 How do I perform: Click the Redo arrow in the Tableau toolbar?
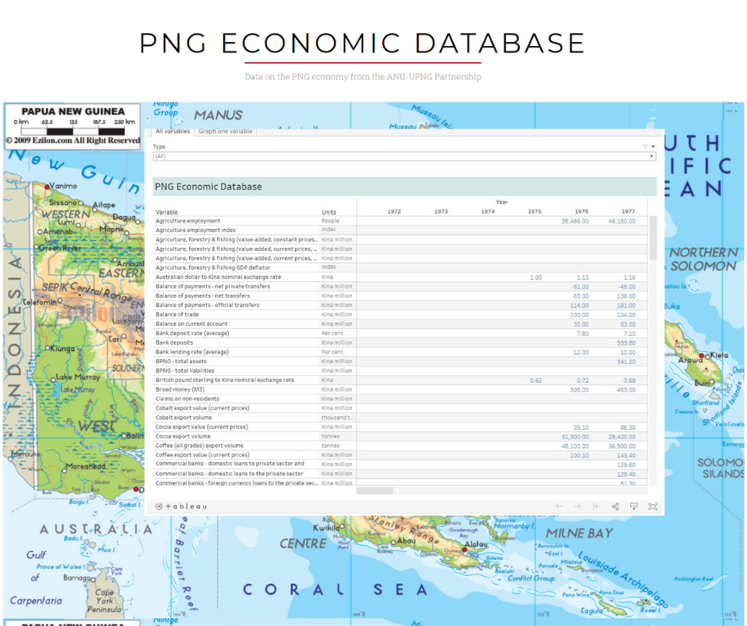(577, 506)
